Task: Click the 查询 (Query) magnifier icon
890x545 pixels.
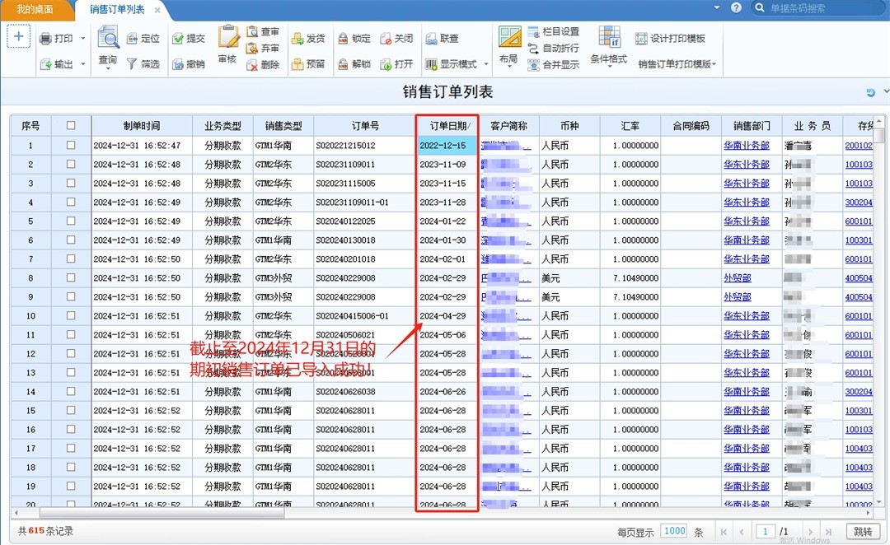Action: (x=108, y=38)
